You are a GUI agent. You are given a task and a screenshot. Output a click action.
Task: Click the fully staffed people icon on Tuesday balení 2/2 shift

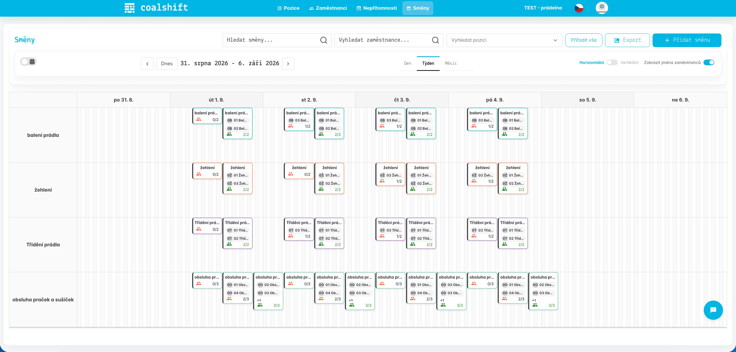(x=229, y=134)
